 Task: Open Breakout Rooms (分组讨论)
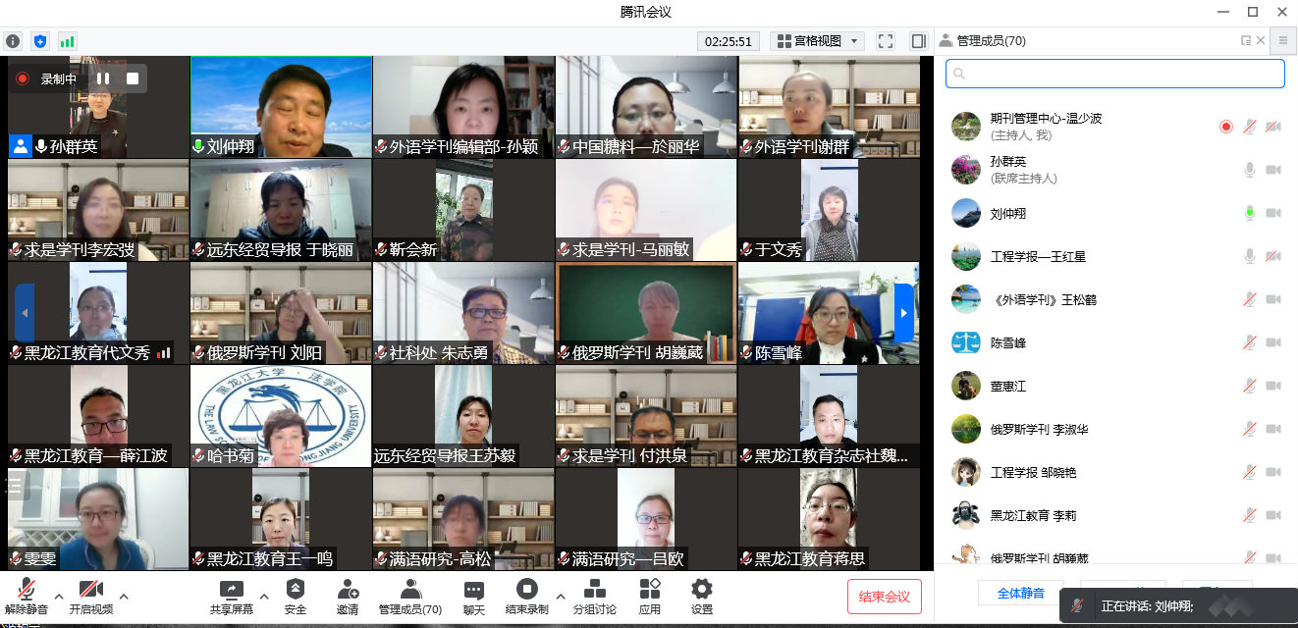(x=594, y=596)
